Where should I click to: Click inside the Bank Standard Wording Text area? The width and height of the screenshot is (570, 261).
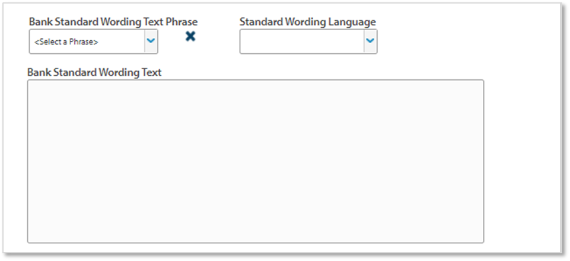tap(255, 161)
